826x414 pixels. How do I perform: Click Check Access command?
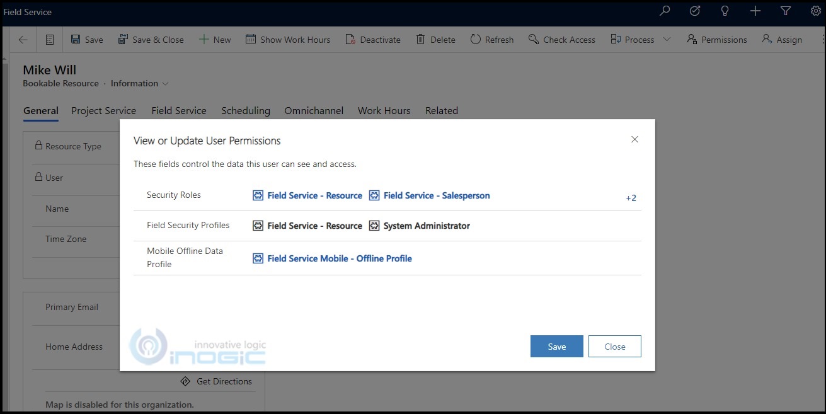562,40
